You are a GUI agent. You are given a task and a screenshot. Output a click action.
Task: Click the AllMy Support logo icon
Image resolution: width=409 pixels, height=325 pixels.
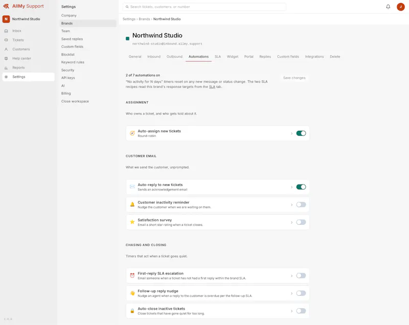coord(6,6)
